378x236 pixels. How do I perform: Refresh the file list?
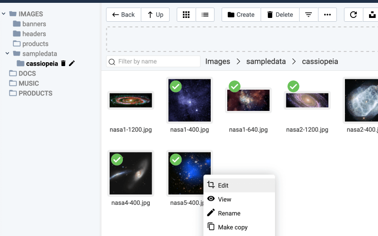[353, 15]
